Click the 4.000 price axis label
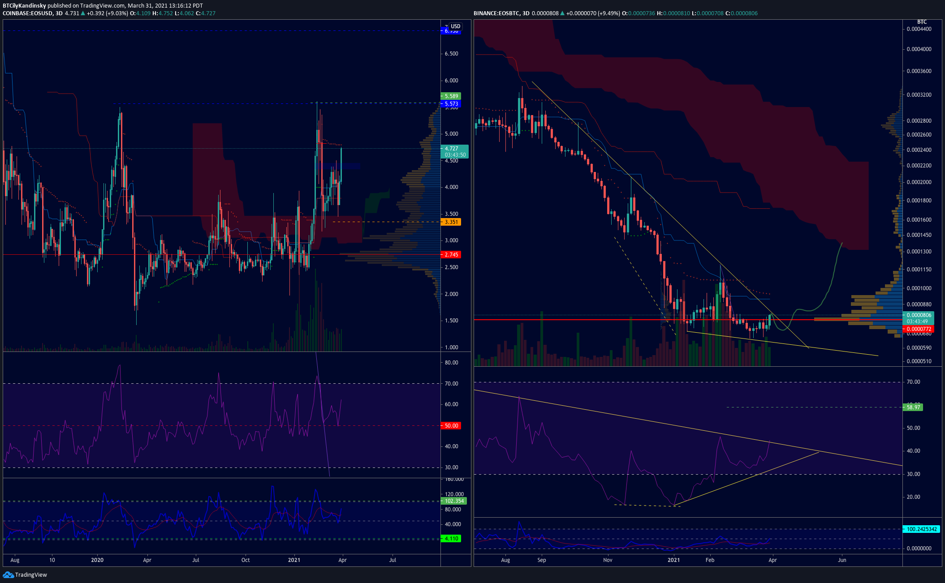Image resolution: width=945 pixels, height=583 pixels. pyautogui.click(x=451, y=187)
